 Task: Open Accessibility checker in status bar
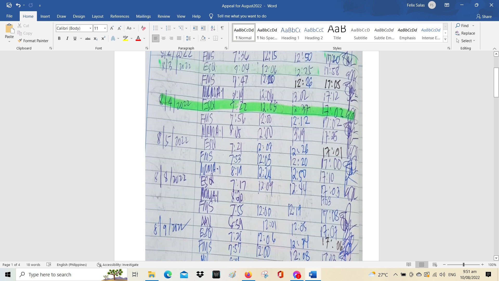[x=117, y=265]
